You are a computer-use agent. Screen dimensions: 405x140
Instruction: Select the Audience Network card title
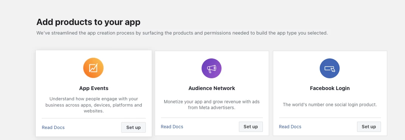pos(212,88)
